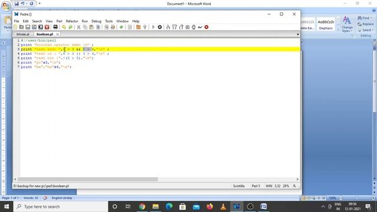Open Change Styles dropdown in Word
Screen dimensions: 377x212
[x=347, y=24]
